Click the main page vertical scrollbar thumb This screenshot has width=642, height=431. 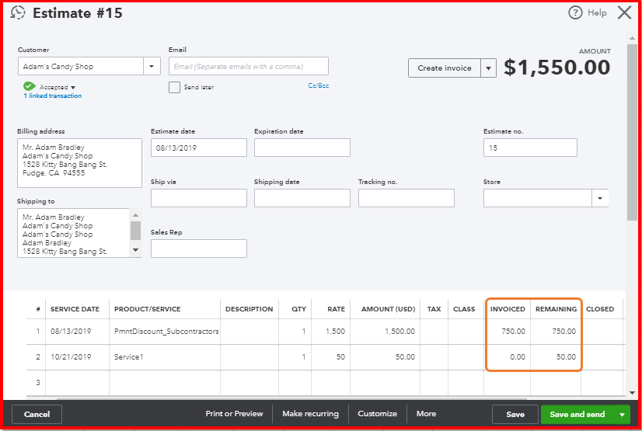coord(632,133)
